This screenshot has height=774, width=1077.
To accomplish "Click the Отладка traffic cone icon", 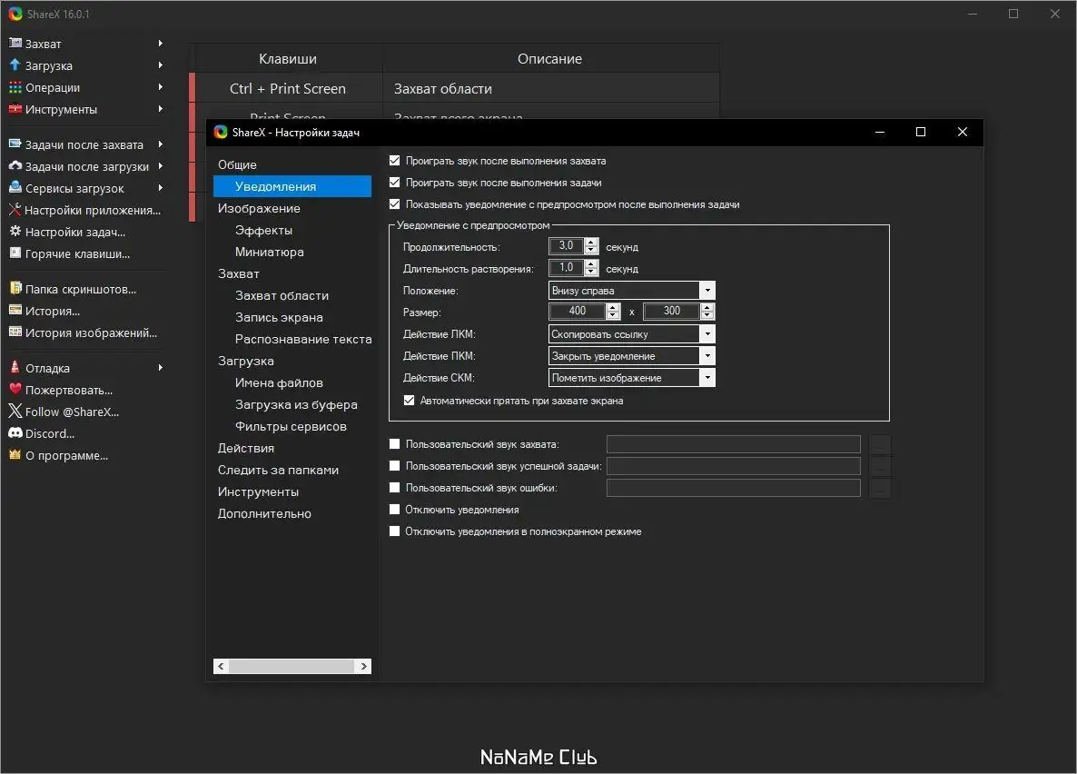I will pos(15,367).
